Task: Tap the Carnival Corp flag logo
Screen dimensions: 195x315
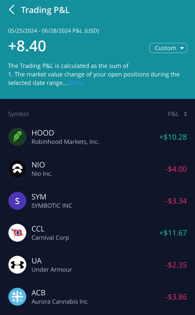Action: pos(17,233)
